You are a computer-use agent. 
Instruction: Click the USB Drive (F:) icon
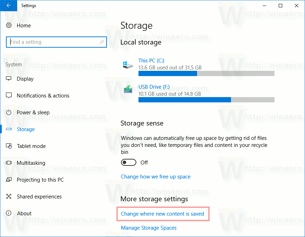point(128,90)
